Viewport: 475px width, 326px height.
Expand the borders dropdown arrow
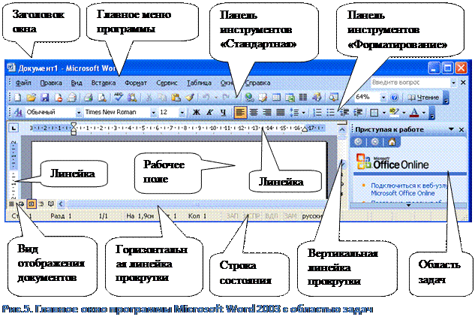[383, 113]
